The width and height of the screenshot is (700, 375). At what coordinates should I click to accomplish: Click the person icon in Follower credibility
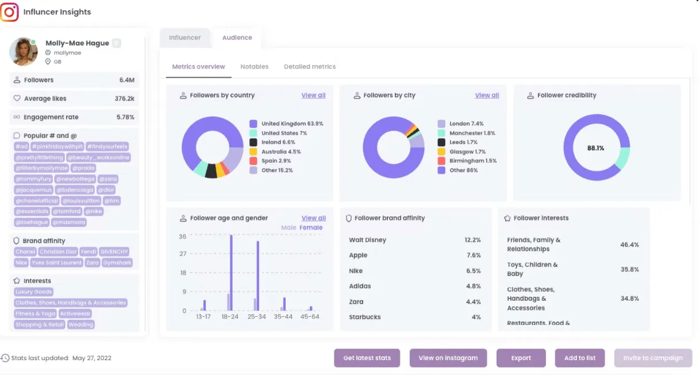(x=531, y=95)
